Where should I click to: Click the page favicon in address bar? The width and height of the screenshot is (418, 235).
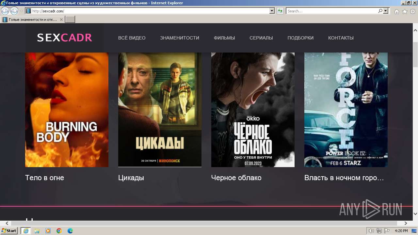[28, 11]
